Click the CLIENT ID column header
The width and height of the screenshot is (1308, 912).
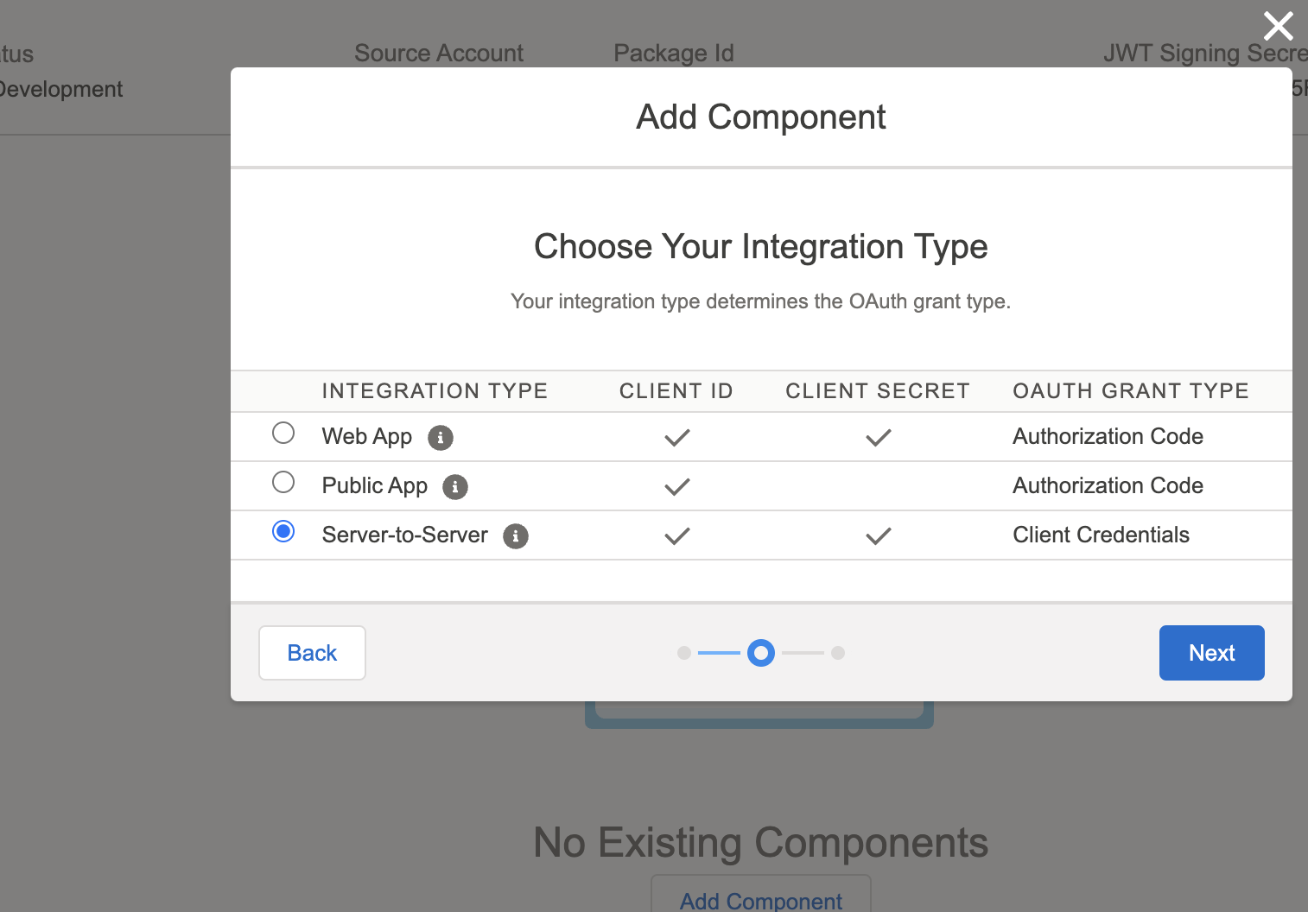(676, 391)
